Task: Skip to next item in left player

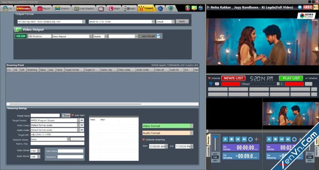Action: point(244,139)
